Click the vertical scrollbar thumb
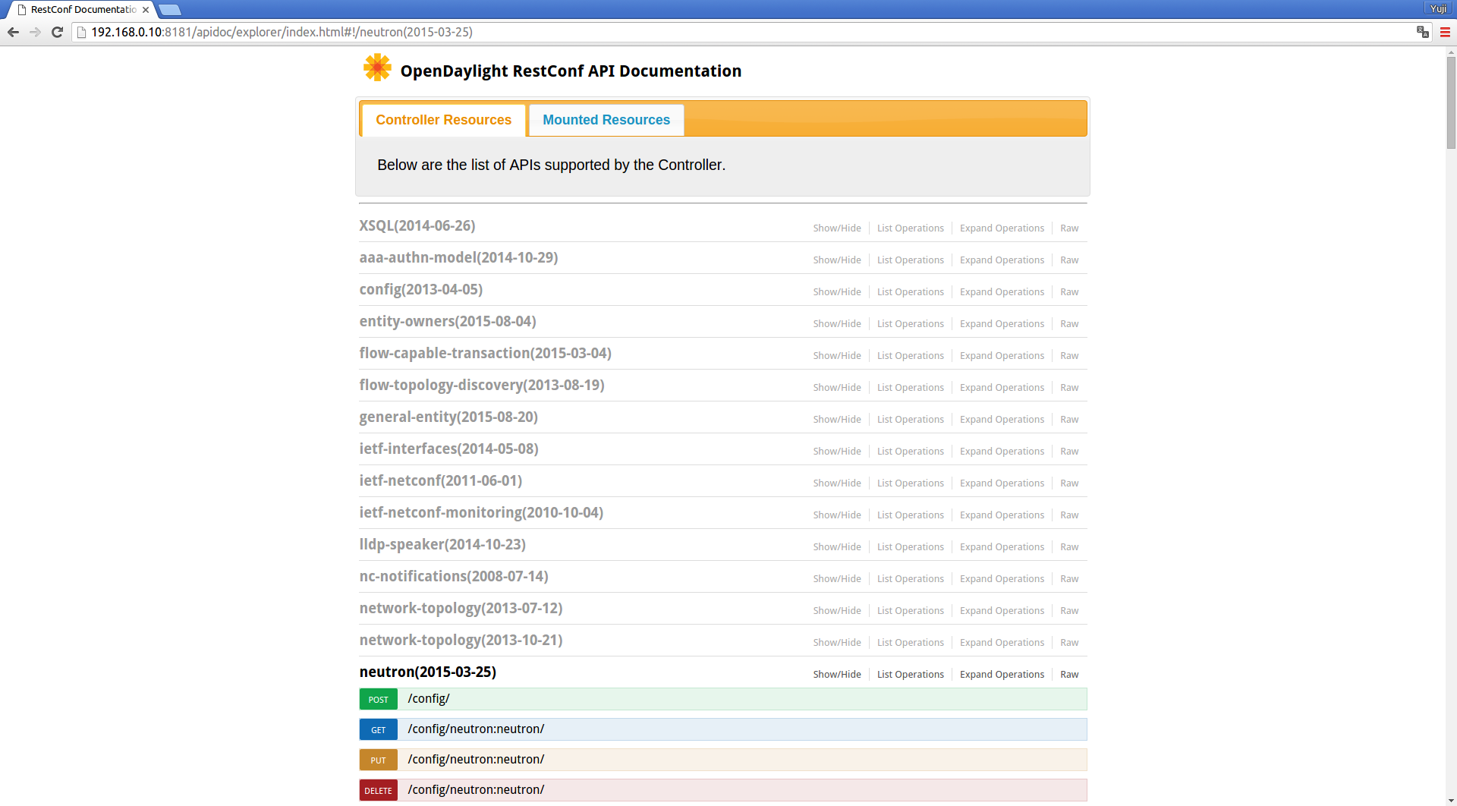 tap(1451, 102)
